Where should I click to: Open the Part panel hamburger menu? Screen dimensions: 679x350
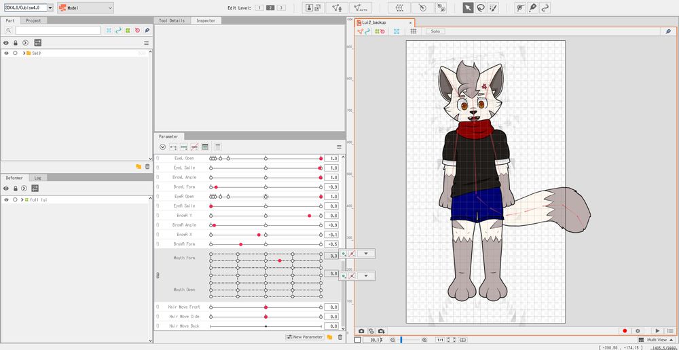pyautogui.click(x=147, y=43)
